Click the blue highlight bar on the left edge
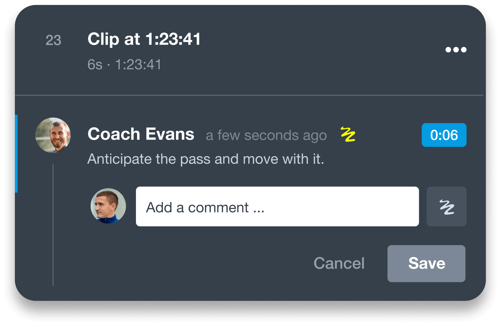The width and height of the screenshot is (500, 325). pyautogui.click(x=16, y=154)
